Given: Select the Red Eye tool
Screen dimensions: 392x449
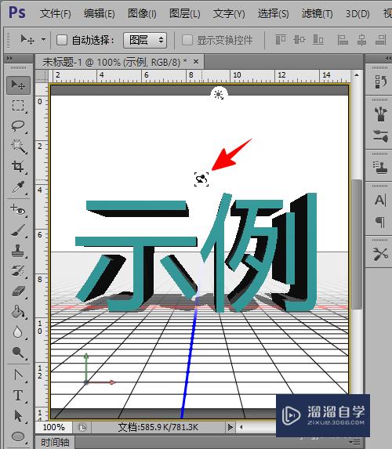Looking at the screenshot, I should (x=18, y=210).
